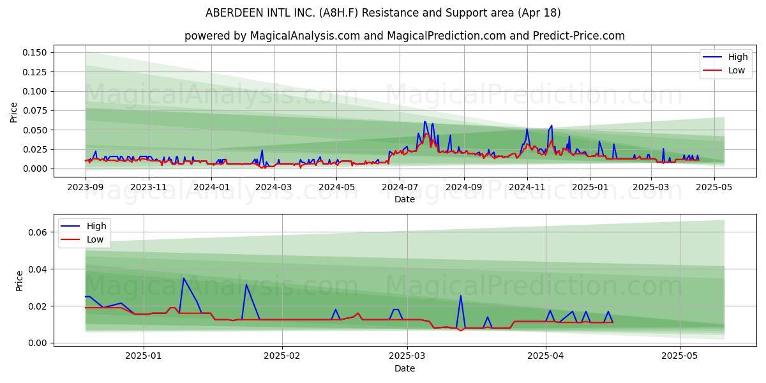Click the 2025-05 date label on top chart axis
The width and height of the screenshot is (766, 383).
714,186
